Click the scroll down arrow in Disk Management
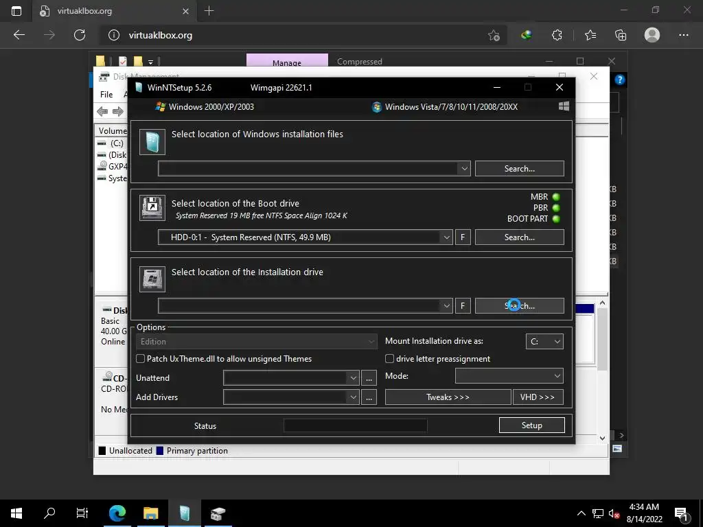703x527 pixels. (602, 438)
